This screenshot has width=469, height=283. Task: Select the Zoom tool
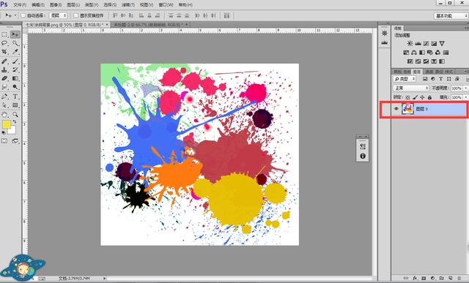(15, 115)
